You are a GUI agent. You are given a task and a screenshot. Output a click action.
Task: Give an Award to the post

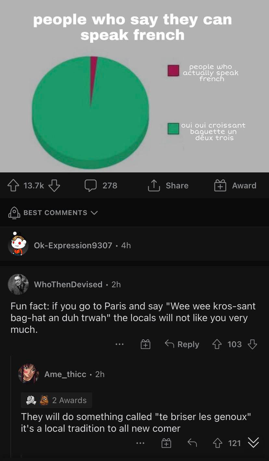(235, 185)
